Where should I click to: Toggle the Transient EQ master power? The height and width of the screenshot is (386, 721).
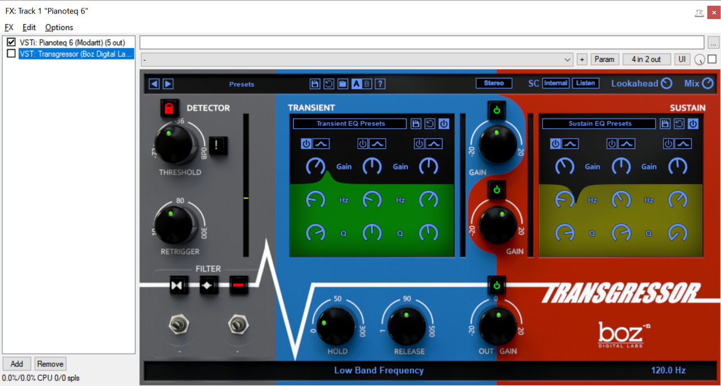444,124
